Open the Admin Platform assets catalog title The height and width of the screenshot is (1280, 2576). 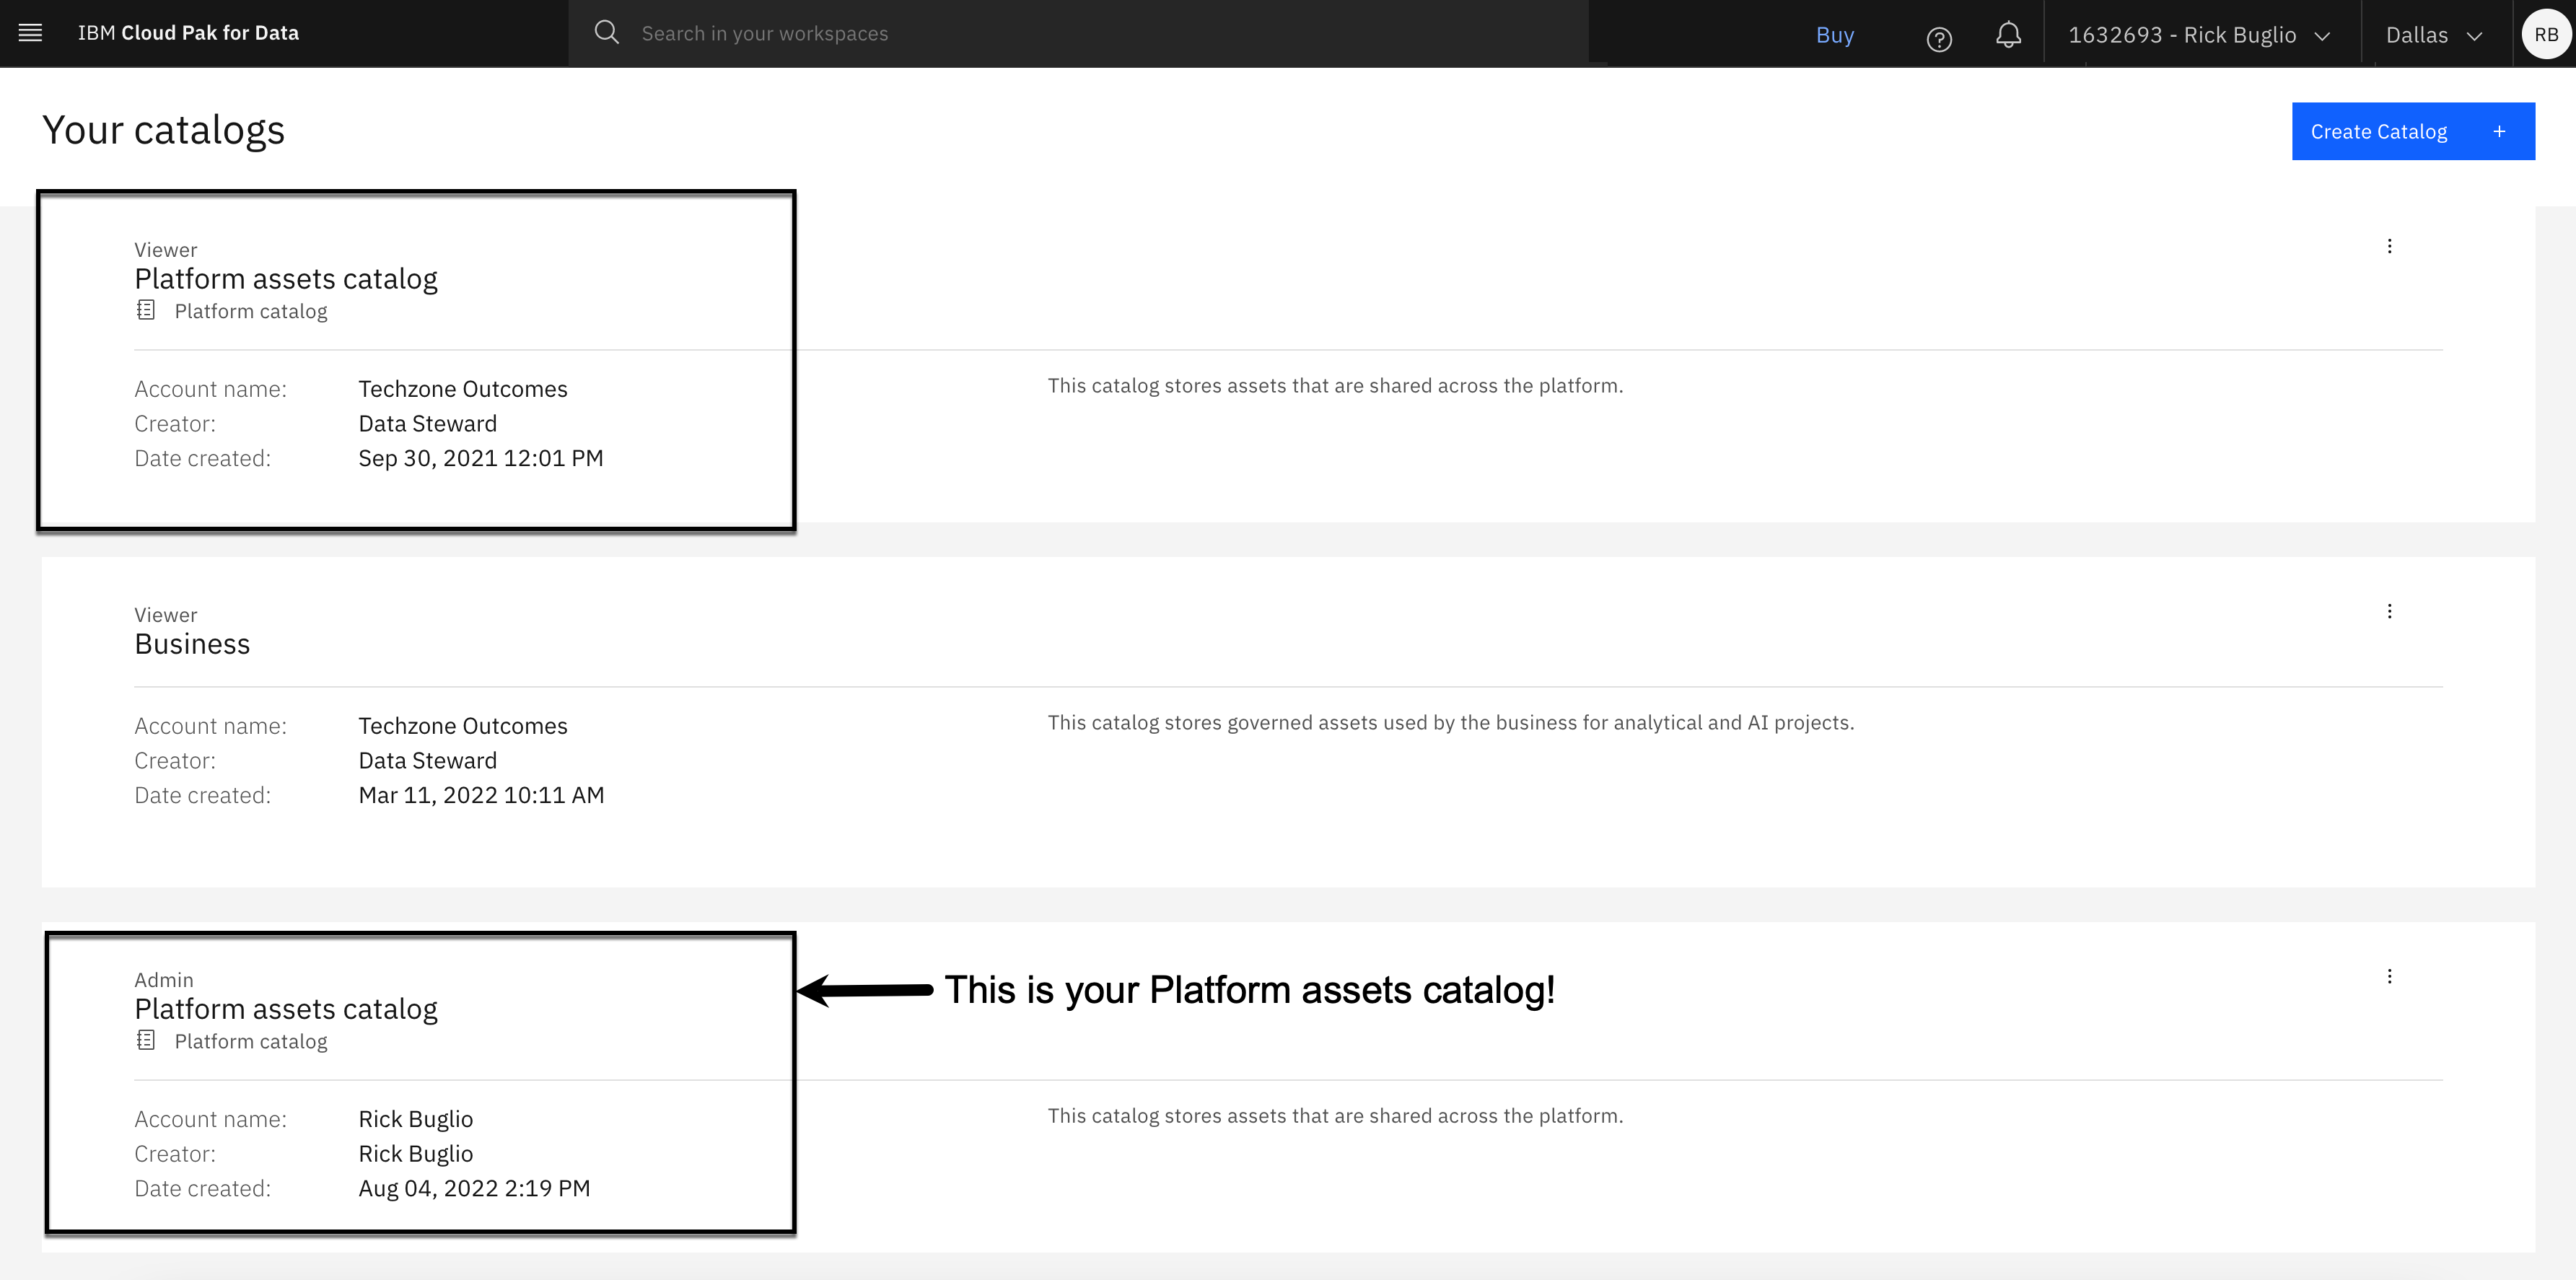(x=286, y=1009)
